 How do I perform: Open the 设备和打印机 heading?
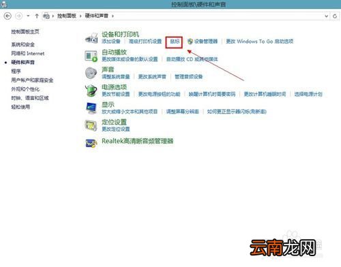(120, 34)
